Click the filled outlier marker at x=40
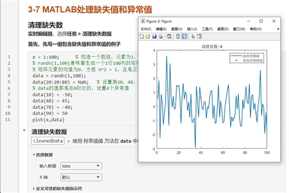 [x=201, y=97]
